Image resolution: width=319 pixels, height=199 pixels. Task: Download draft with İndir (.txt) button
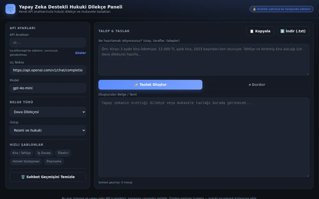[x=293, y=31]
